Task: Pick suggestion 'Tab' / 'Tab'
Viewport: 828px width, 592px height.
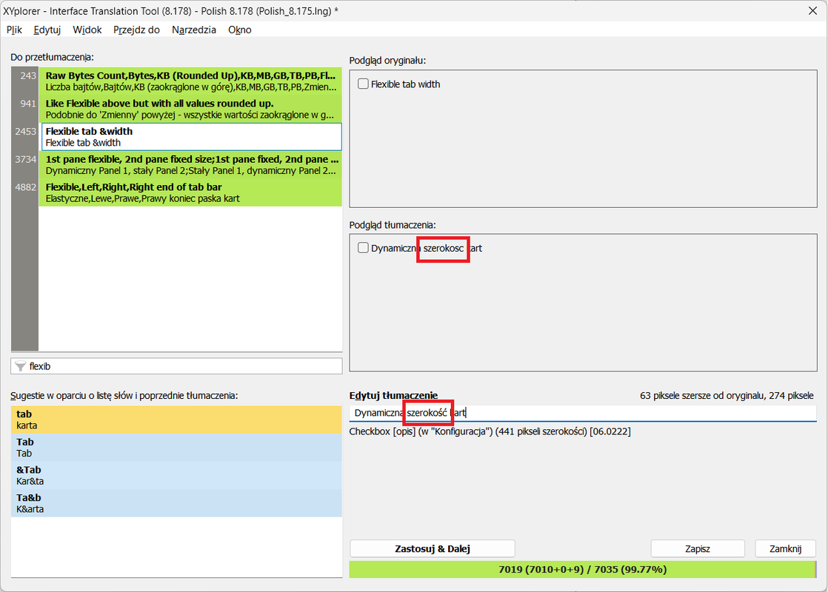Action: pyautogui.click(x=176, y=448)
